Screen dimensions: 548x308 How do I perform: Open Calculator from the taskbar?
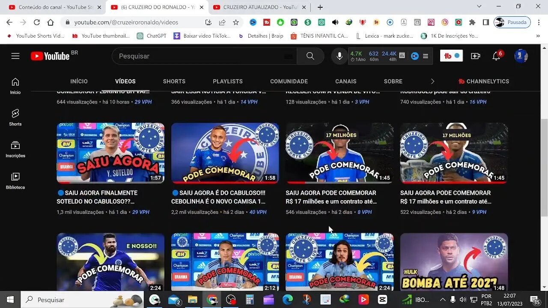250,299
